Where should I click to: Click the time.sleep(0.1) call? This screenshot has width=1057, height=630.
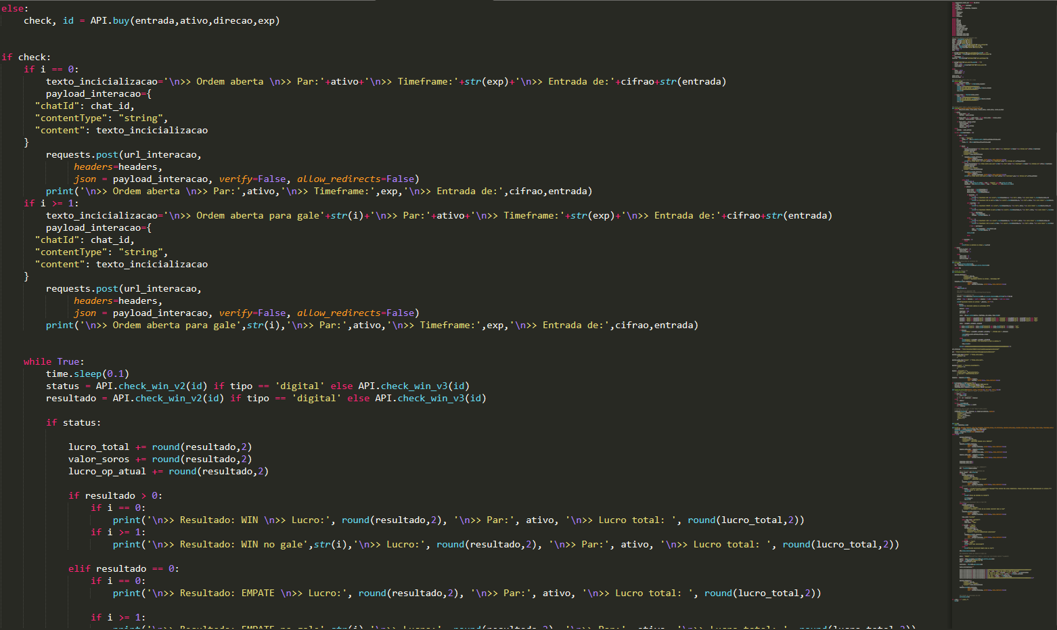(87, 374)
